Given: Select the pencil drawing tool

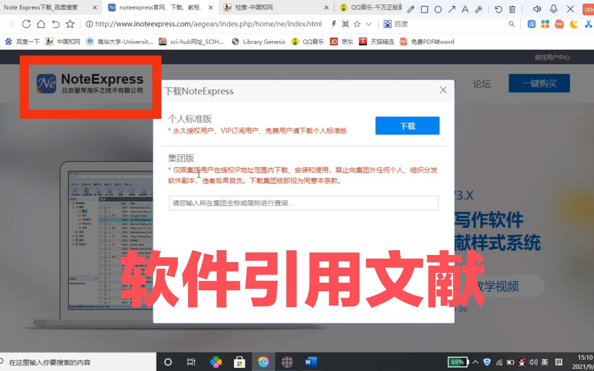Looking at the screenshot, I should 410,9.
